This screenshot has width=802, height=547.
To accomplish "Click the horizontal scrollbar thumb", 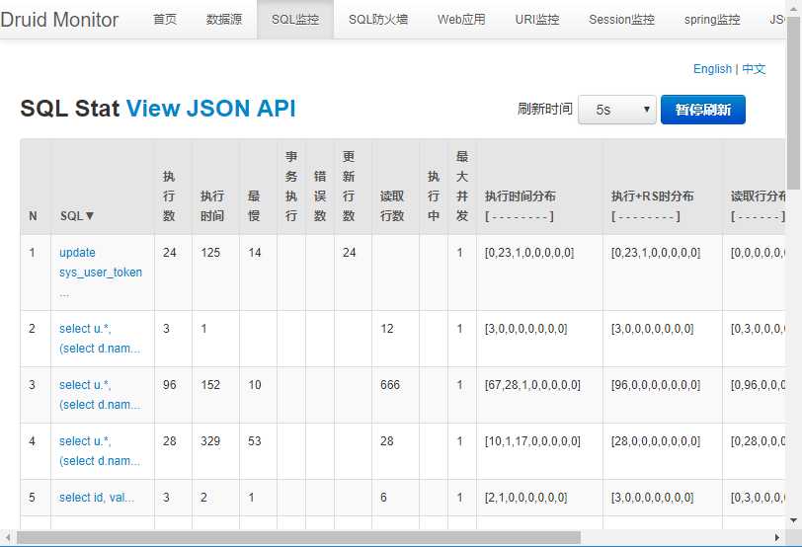I will point(298,537).
